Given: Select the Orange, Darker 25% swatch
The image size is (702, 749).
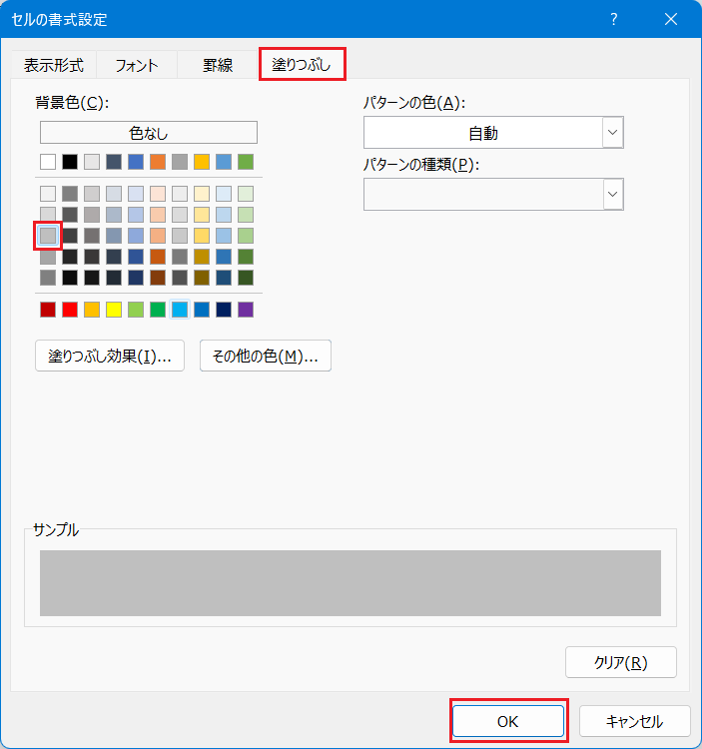Looking at the screenshot, I should coord(158,257).
